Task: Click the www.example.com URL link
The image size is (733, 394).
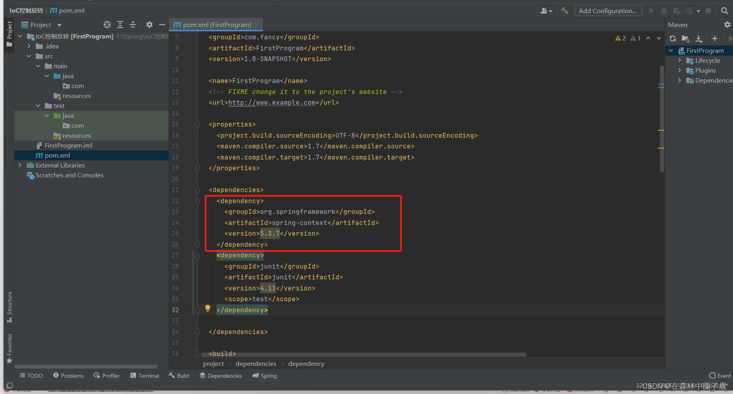Action: point(272,103)
